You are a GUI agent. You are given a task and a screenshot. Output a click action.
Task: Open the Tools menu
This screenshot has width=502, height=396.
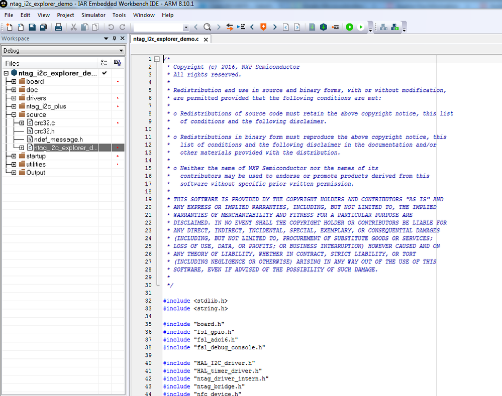[119, 15]
